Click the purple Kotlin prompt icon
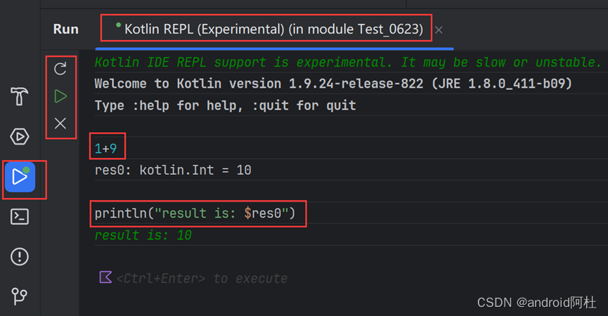 [x=105, y=277]
